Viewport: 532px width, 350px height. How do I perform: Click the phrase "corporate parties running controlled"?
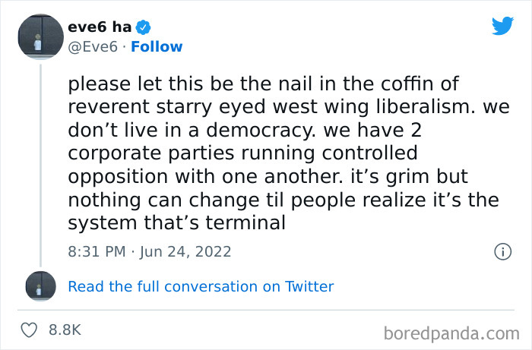point(242,153)
